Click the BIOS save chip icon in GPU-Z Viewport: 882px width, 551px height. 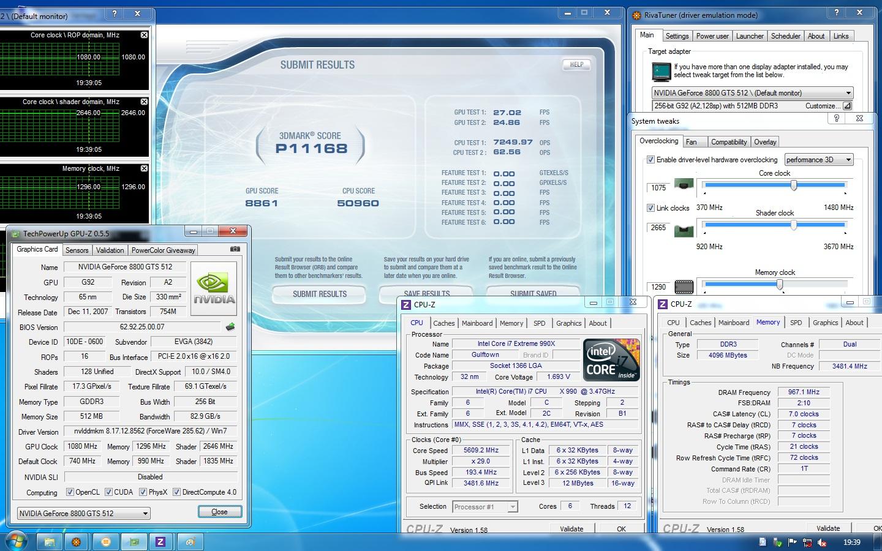tap(230, 327)
